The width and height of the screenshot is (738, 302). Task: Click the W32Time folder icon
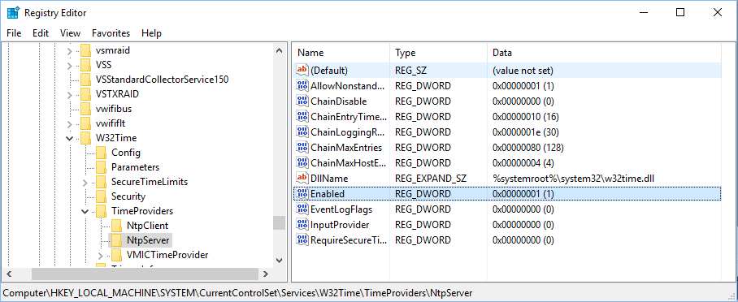coord(85,138)
